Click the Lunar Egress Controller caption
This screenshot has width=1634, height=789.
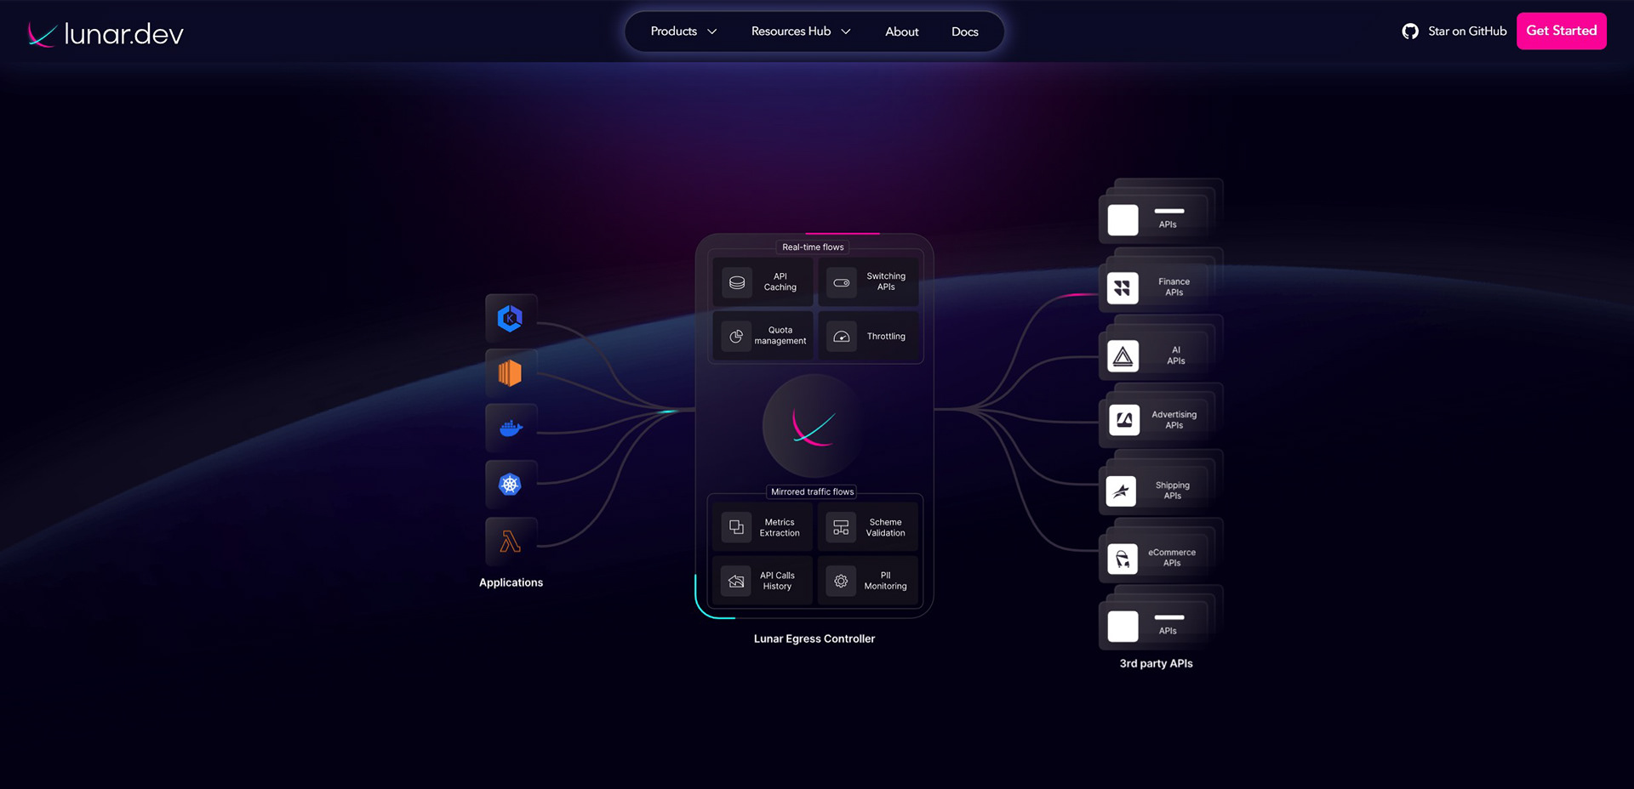(x=814, y=639)
